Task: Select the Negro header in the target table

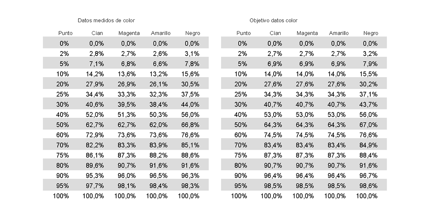Action: [371, 33]
